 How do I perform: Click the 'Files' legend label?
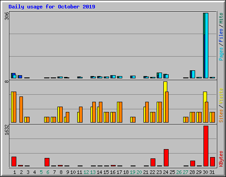221,35
